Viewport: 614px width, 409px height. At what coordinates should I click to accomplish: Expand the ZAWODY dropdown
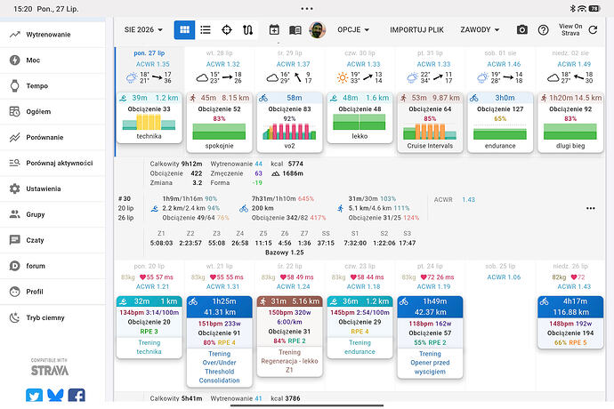coord(480,29)
